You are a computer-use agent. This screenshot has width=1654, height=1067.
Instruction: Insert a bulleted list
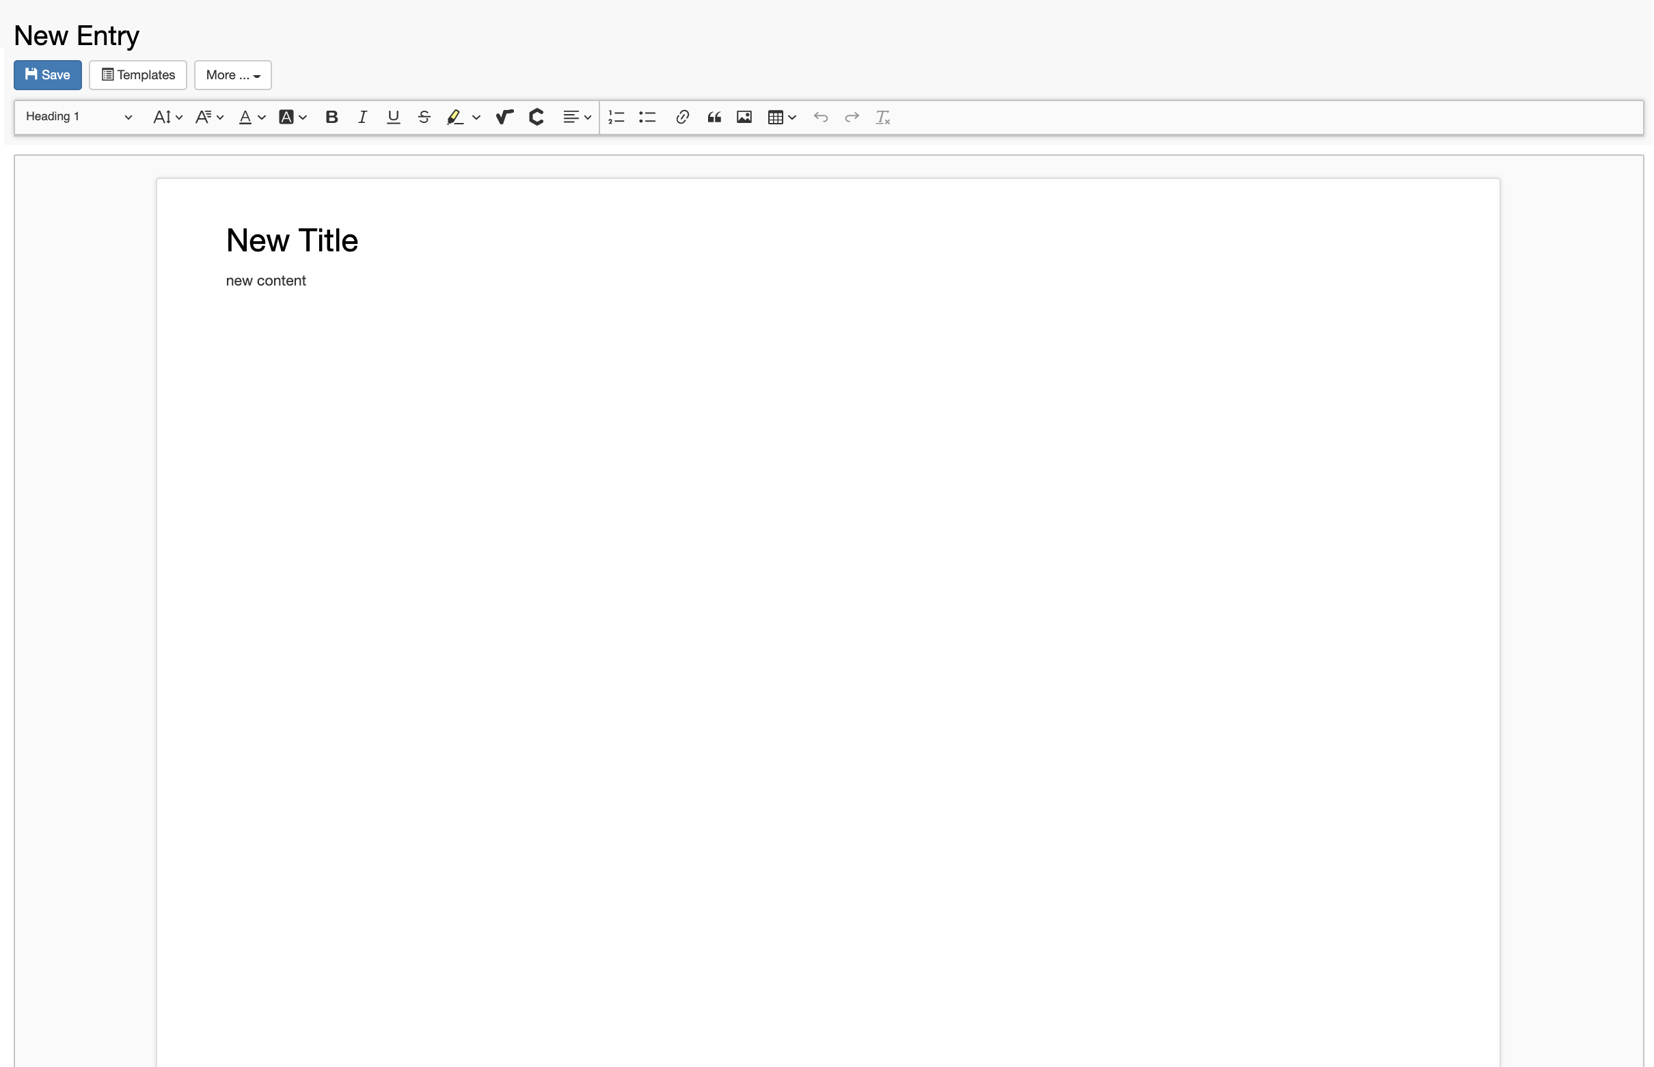(648, 117)
